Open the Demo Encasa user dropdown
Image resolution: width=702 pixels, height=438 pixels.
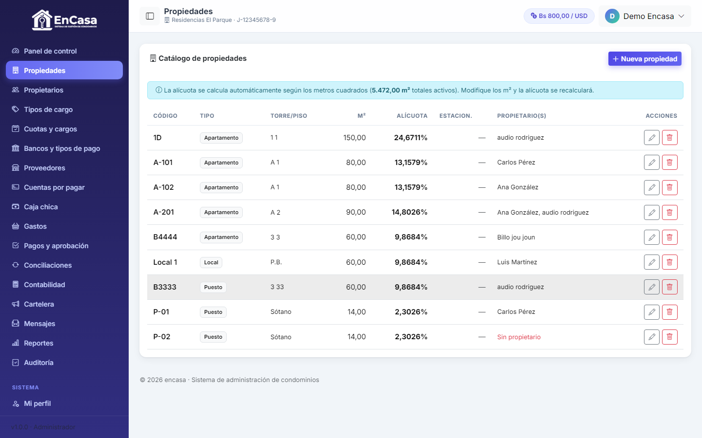point(644,16)
